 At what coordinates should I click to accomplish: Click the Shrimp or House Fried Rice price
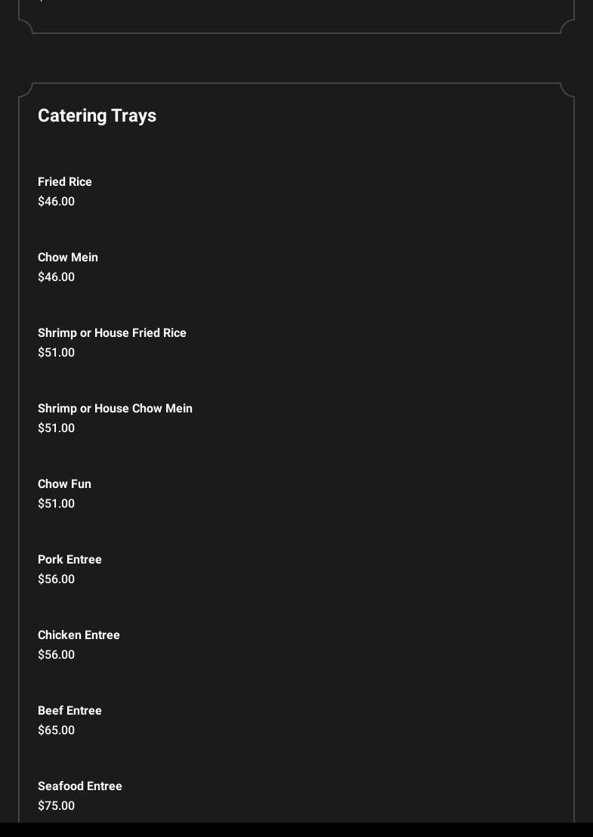(56, 352)
